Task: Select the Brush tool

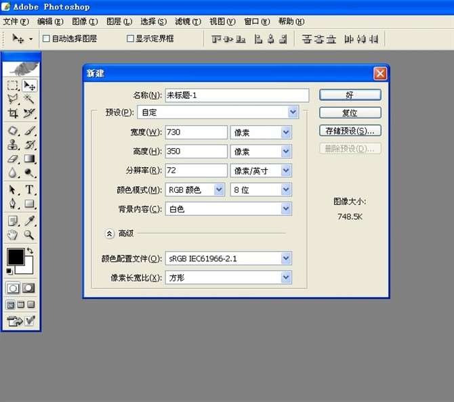Action: pos(29,131)
